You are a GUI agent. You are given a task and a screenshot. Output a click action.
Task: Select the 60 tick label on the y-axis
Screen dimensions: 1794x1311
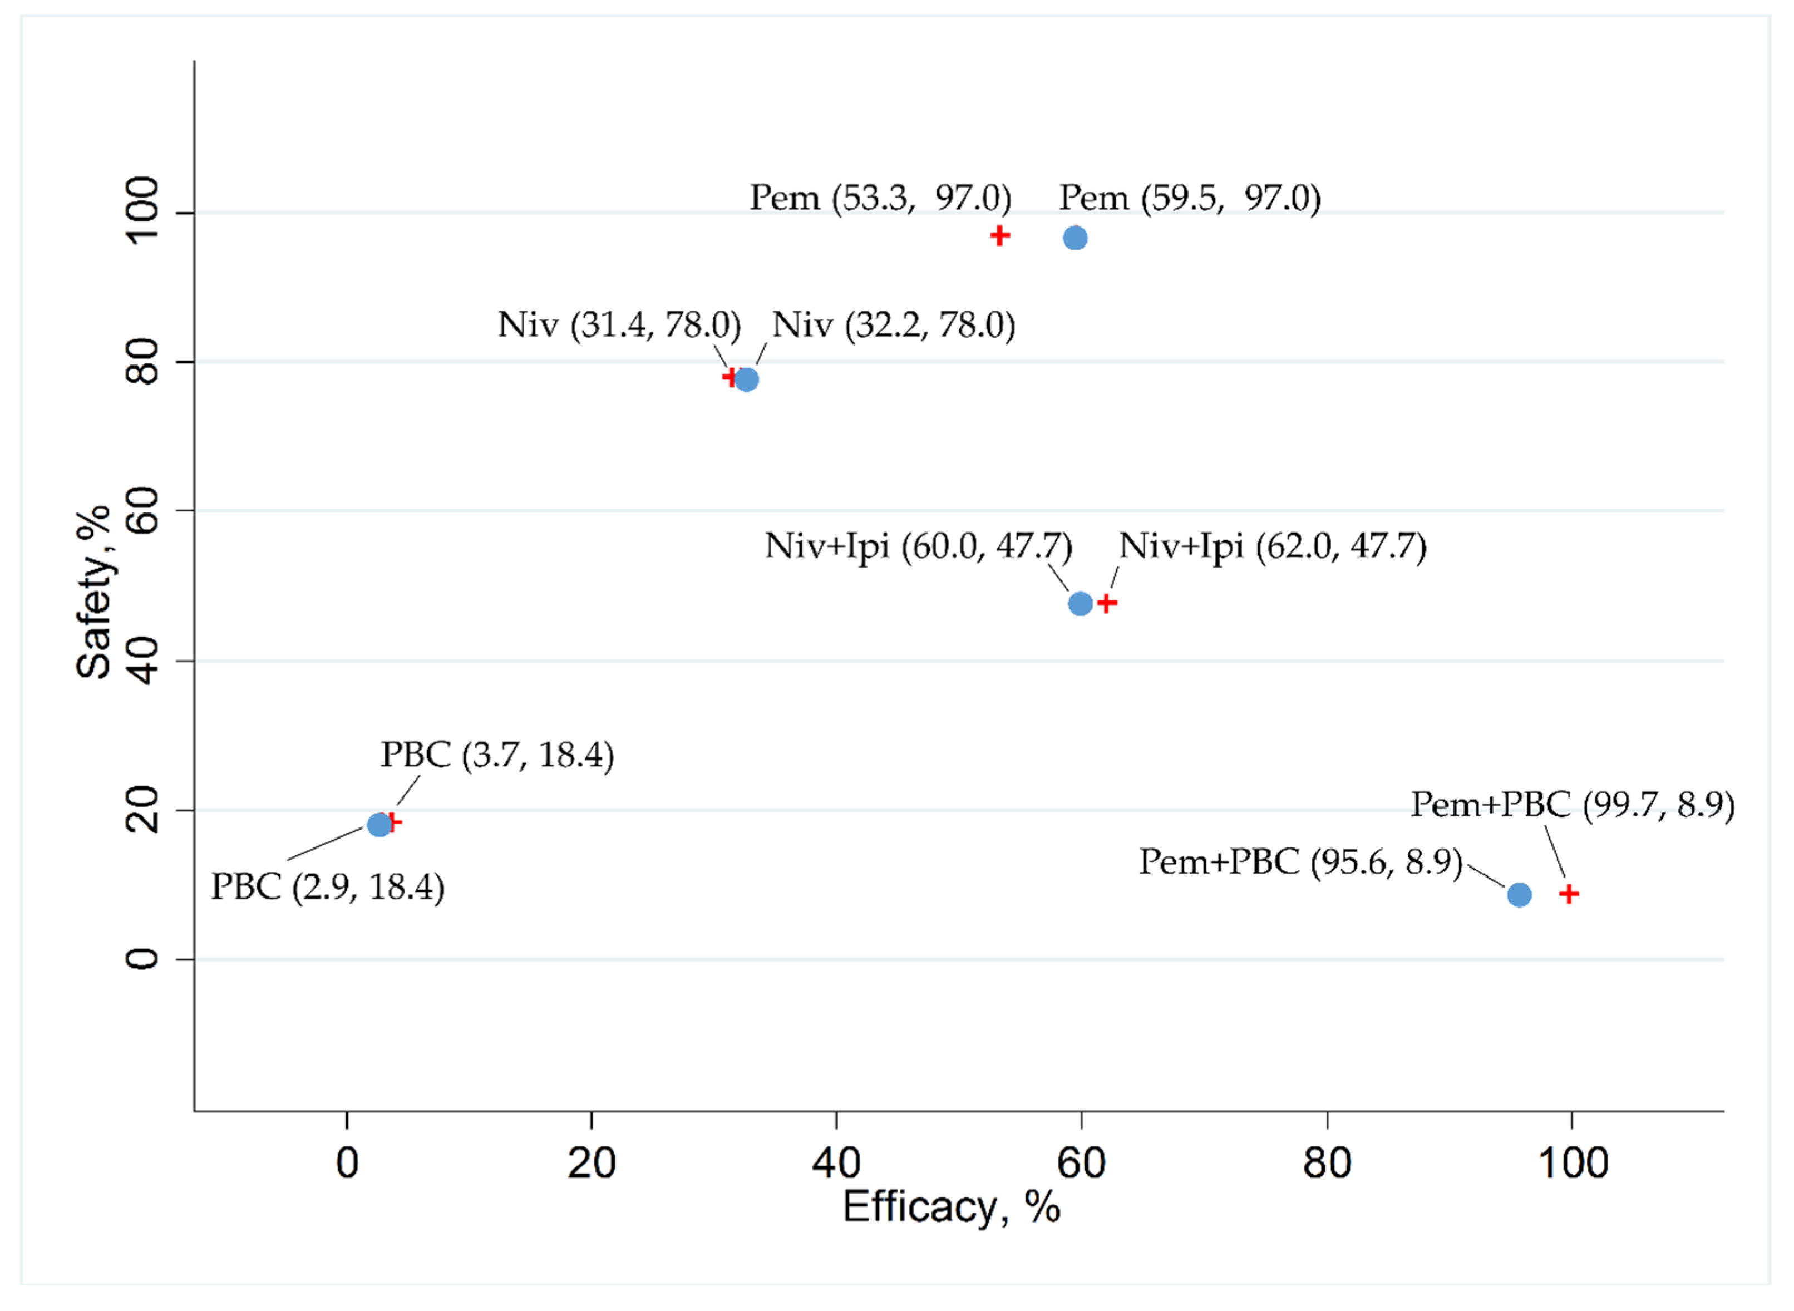pos(143,512)
